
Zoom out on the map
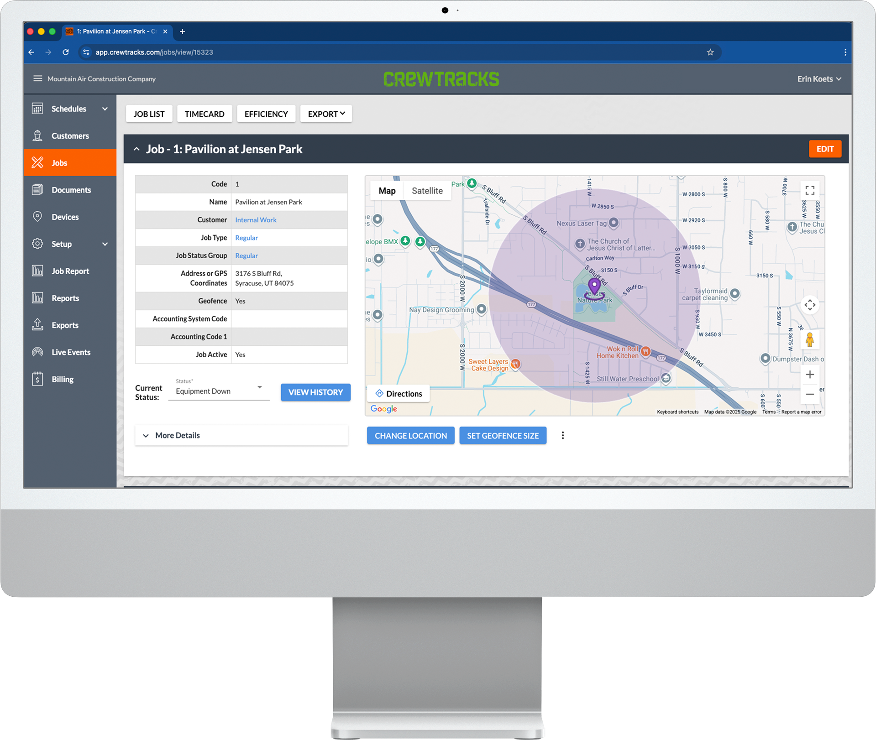(x=809, y=394)
